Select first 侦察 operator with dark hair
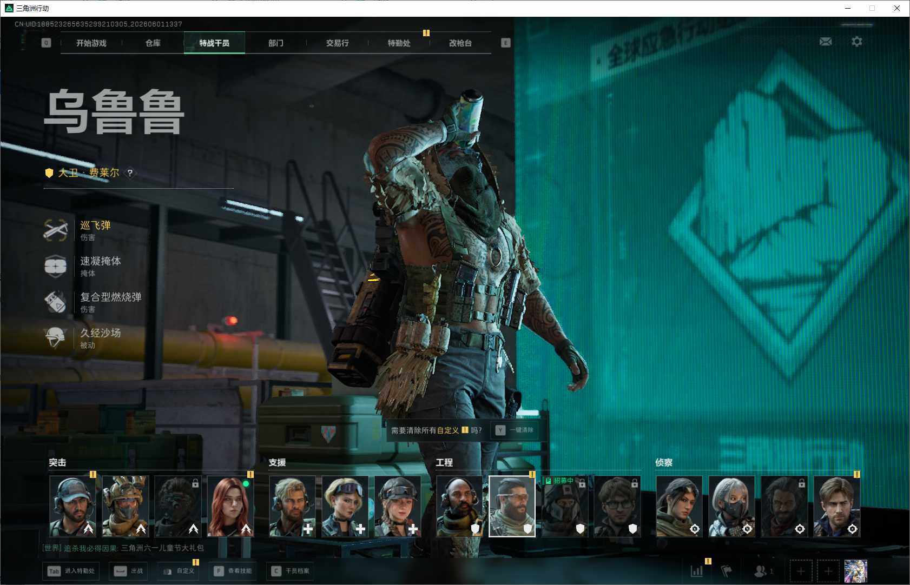 pos(679,506)
